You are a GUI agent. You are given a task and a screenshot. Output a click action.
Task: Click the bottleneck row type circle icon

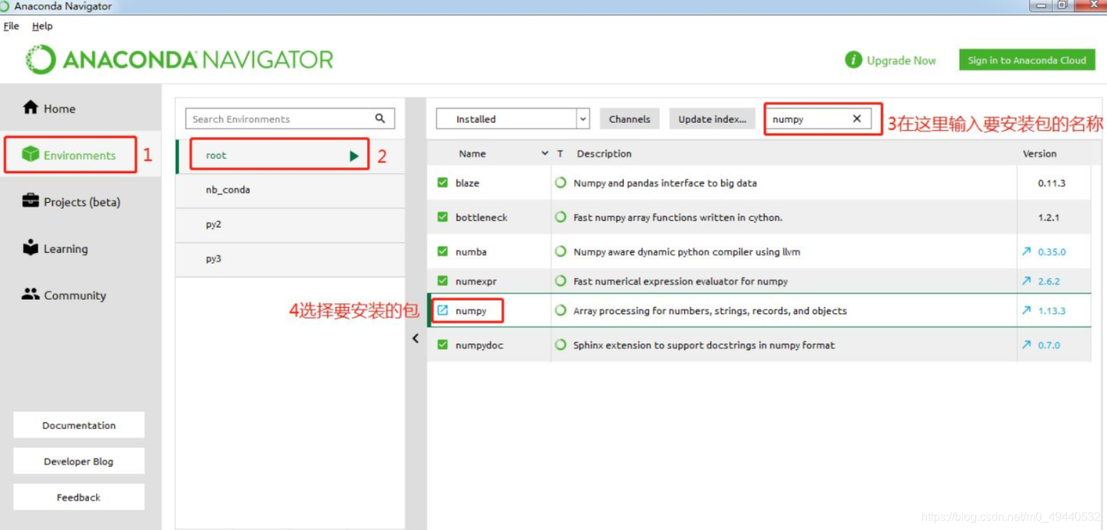(x=560, y=217)
